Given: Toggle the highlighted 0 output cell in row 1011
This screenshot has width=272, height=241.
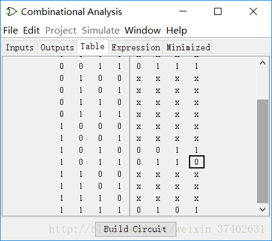Looking at the screenshot, I should click(197, 162).
